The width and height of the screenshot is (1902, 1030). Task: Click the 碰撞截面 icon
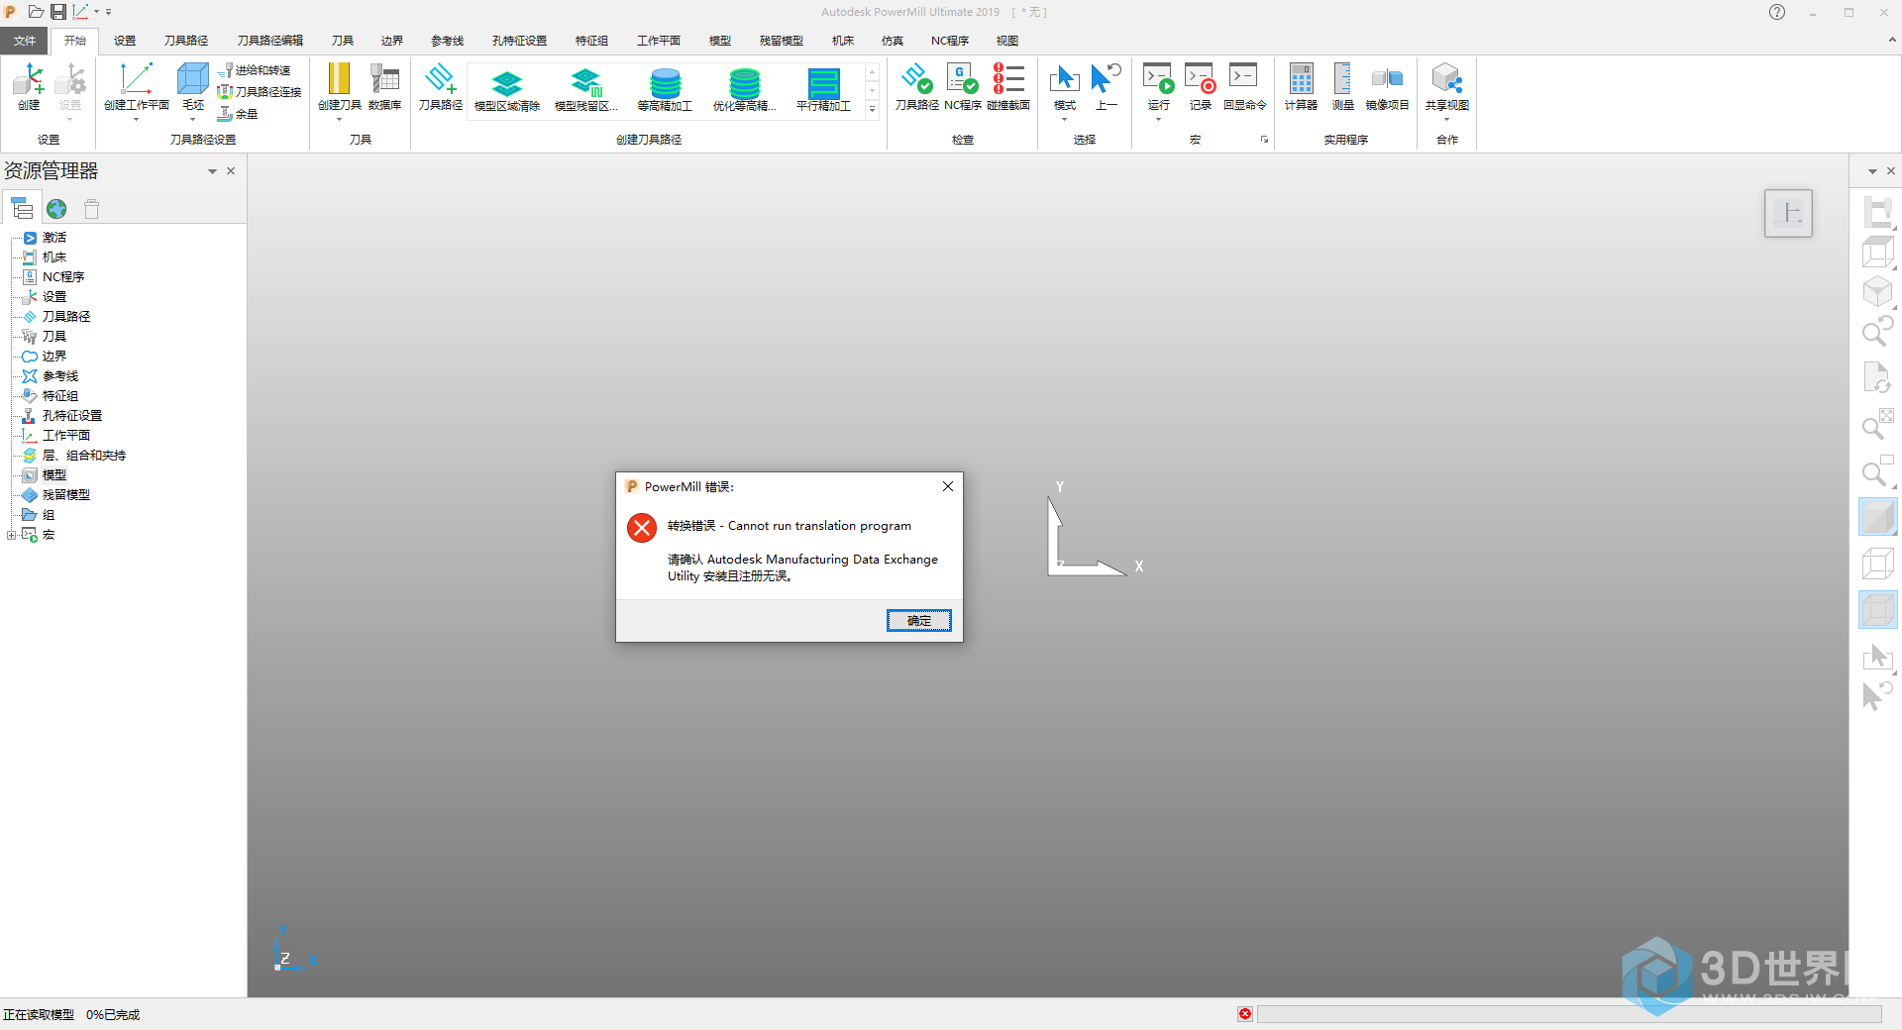1008,87
